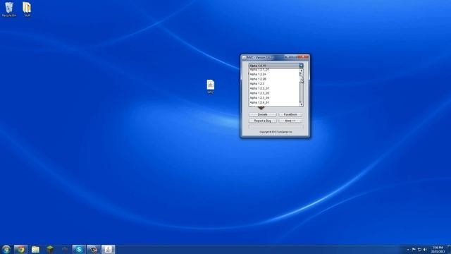
Task: Select Alpha 1.2.4_01 from the dropdown
Action: coord(274,102)
